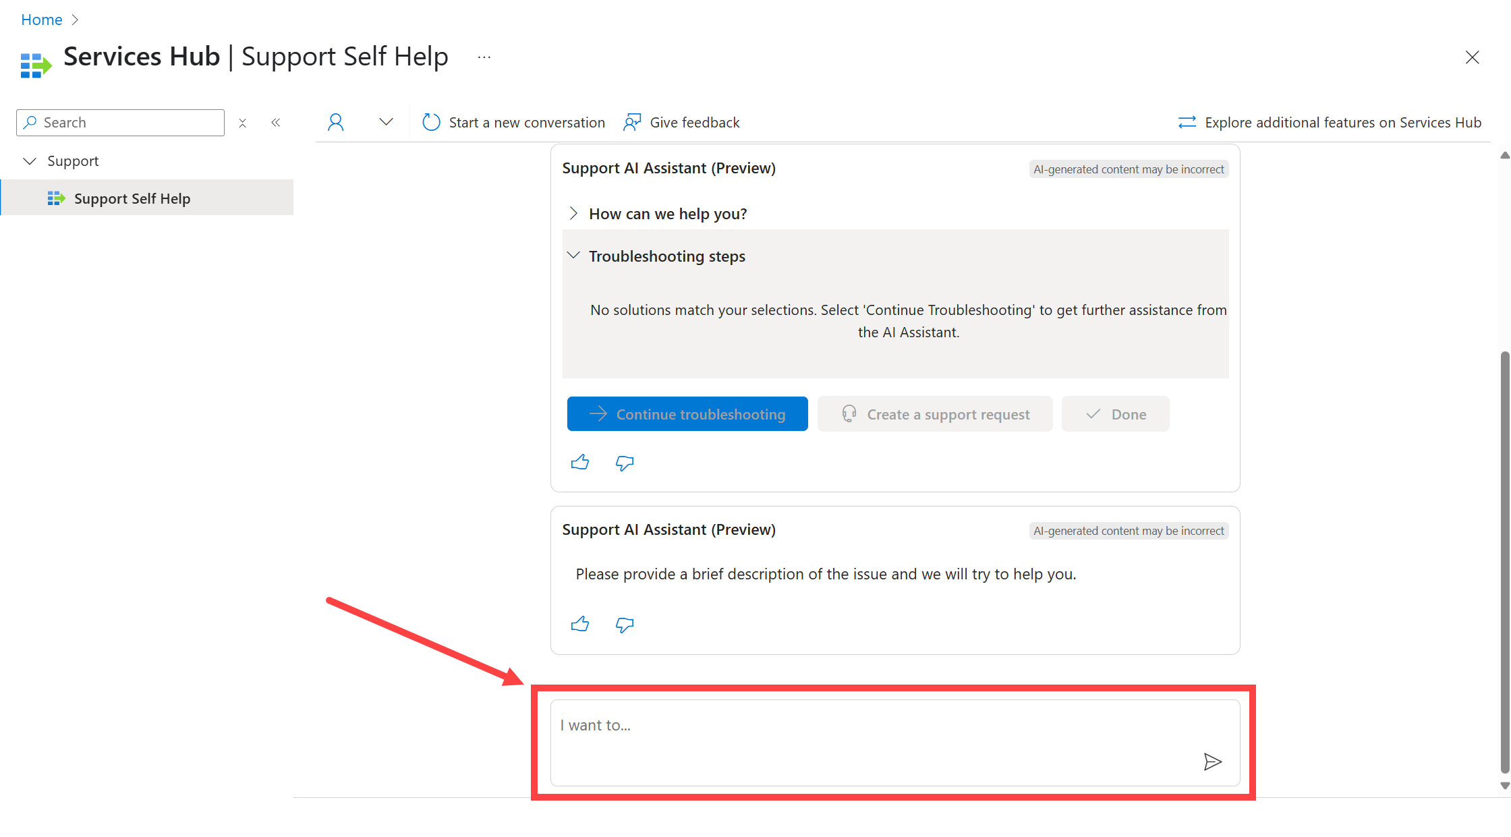This screenshot has width=1511, height=837.
Task: Click Explore additional features on Services Hub
Action: 1329,123
